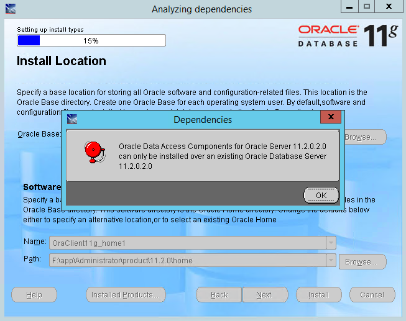Screen dimensions: 406x321
Task: Close the Dependencies dialog with X
Action: point(331,117)
